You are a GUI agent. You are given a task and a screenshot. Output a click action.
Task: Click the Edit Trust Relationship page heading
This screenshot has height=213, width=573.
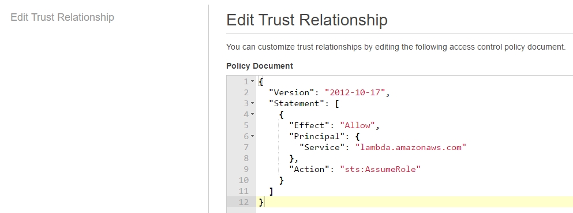306,20
